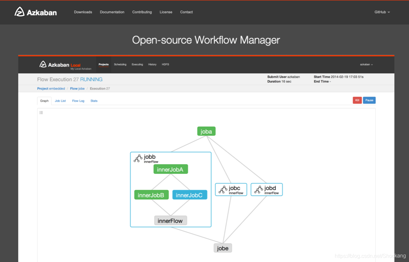409x262 pixels.
Task: Open the GitHub dropdown menu
Action: [382, 12]
